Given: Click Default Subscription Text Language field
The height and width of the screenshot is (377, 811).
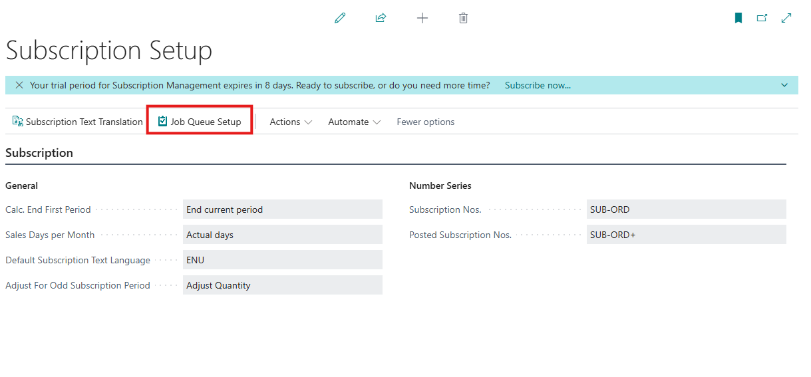Looking at the screenshot, I should [x=282, y=260].
